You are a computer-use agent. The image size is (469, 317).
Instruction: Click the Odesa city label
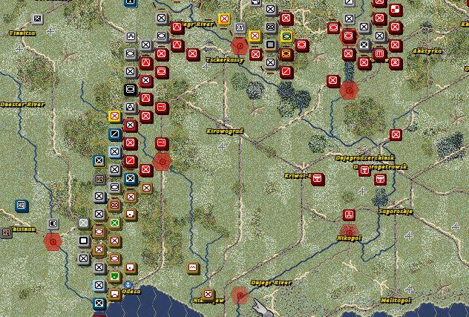(x=131, y=291)
